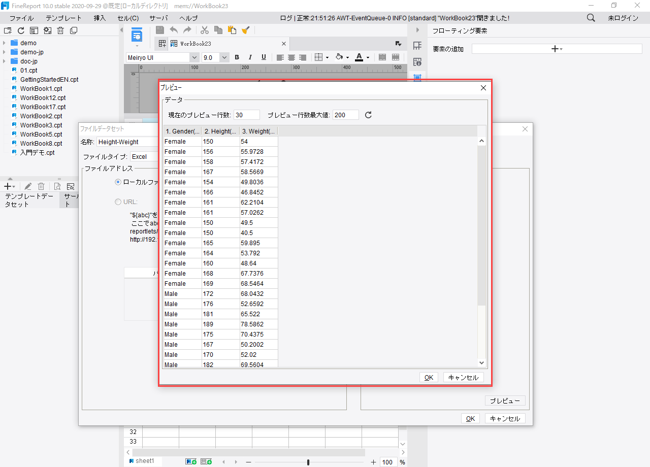Click the search magnifier icon in title bar
Image resolution: width=650 pixels, height=467 pixels.
point(591,18)
